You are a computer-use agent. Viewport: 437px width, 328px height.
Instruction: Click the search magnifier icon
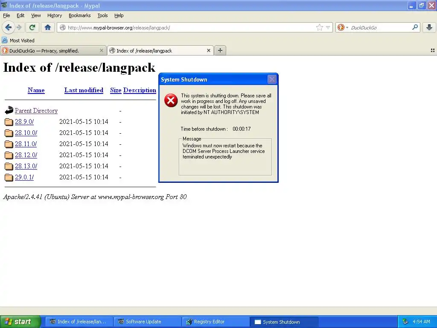coord(415,27)
